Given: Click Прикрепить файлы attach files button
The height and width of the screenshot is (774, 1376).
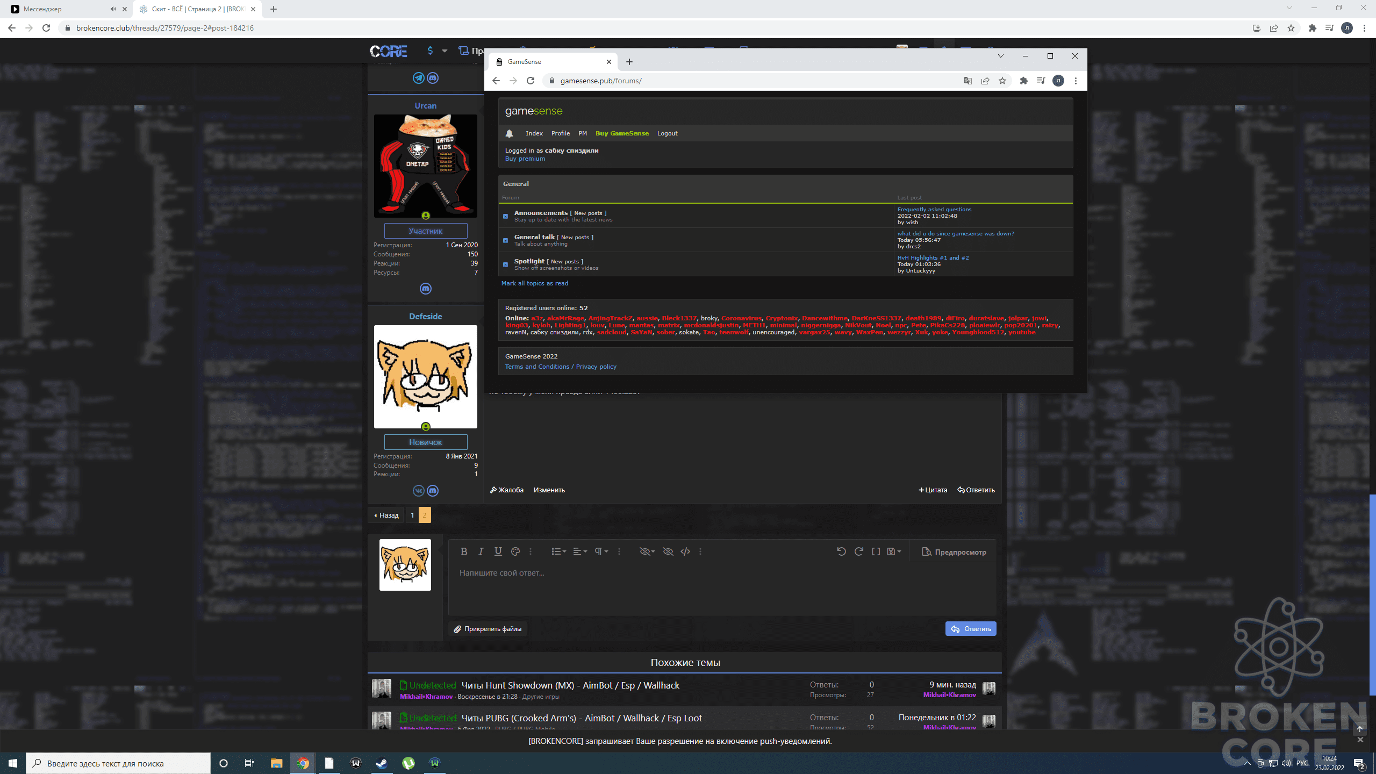Looking at the screenshot, I should [x=488, y=629].
